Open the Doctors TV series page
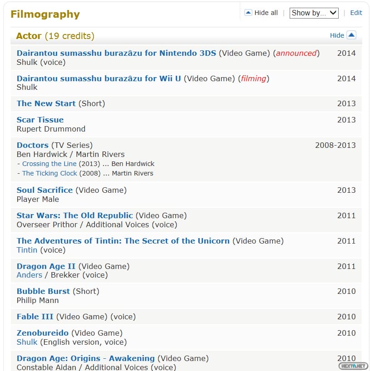 pyautogui.click(x=32, y=145)
